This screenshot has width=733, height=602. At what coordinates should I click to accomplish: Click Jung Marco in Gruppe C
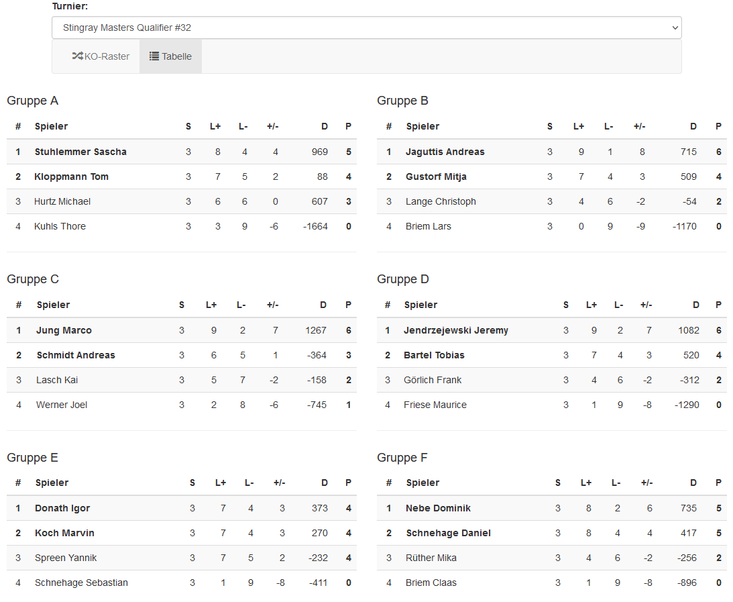coord(64,330)
